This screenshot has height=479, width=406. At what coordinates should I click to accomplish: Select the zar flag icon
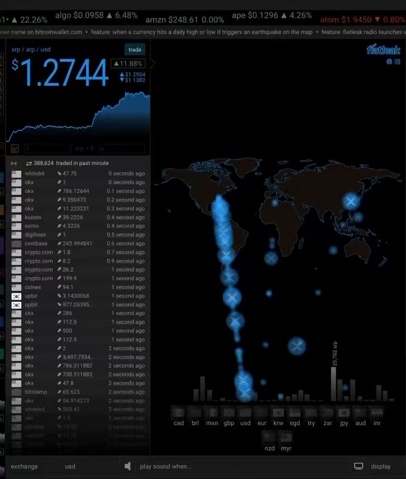[x=328, y=412]
